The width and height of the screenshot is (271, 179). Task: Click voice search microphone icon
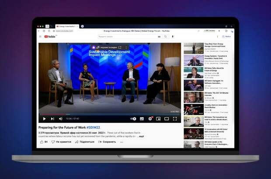click(173, 37)
